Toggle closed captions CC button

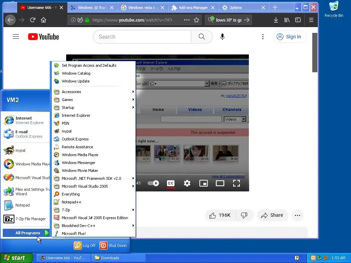point(171,184)
